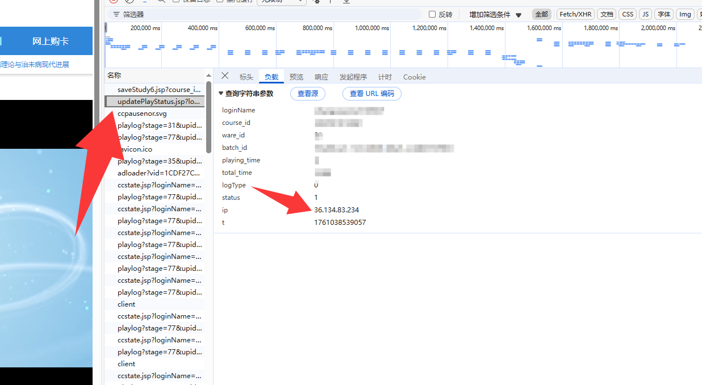This screenshot has height=385, width=702.
Task: Open the Cookie tab
Action: [414, 77]
